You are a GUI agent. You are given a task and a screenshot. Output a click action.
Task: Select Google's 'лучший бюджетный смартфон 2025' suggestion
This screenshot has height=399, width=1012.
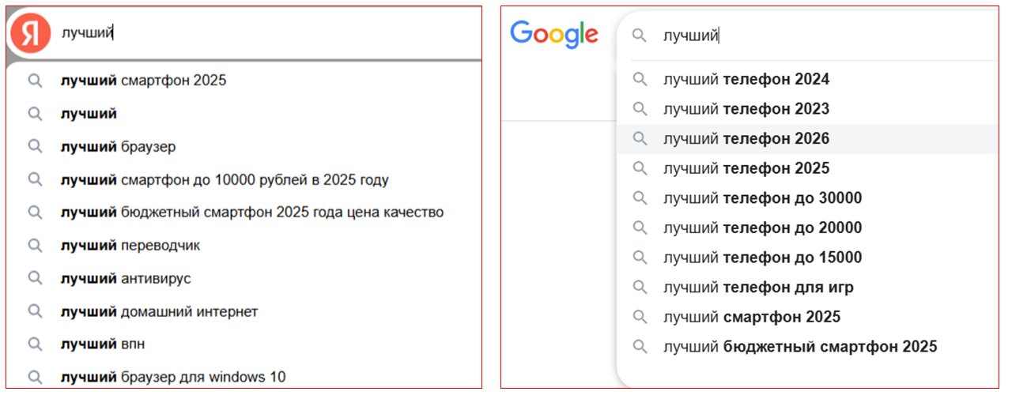click(799, 347)
